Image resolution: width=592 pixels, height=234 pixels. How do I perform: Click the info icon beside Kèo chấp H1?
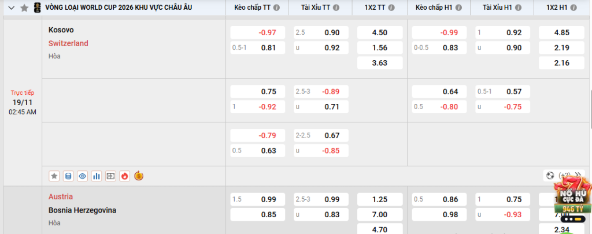pyautogui.click(x=457, y=9)
